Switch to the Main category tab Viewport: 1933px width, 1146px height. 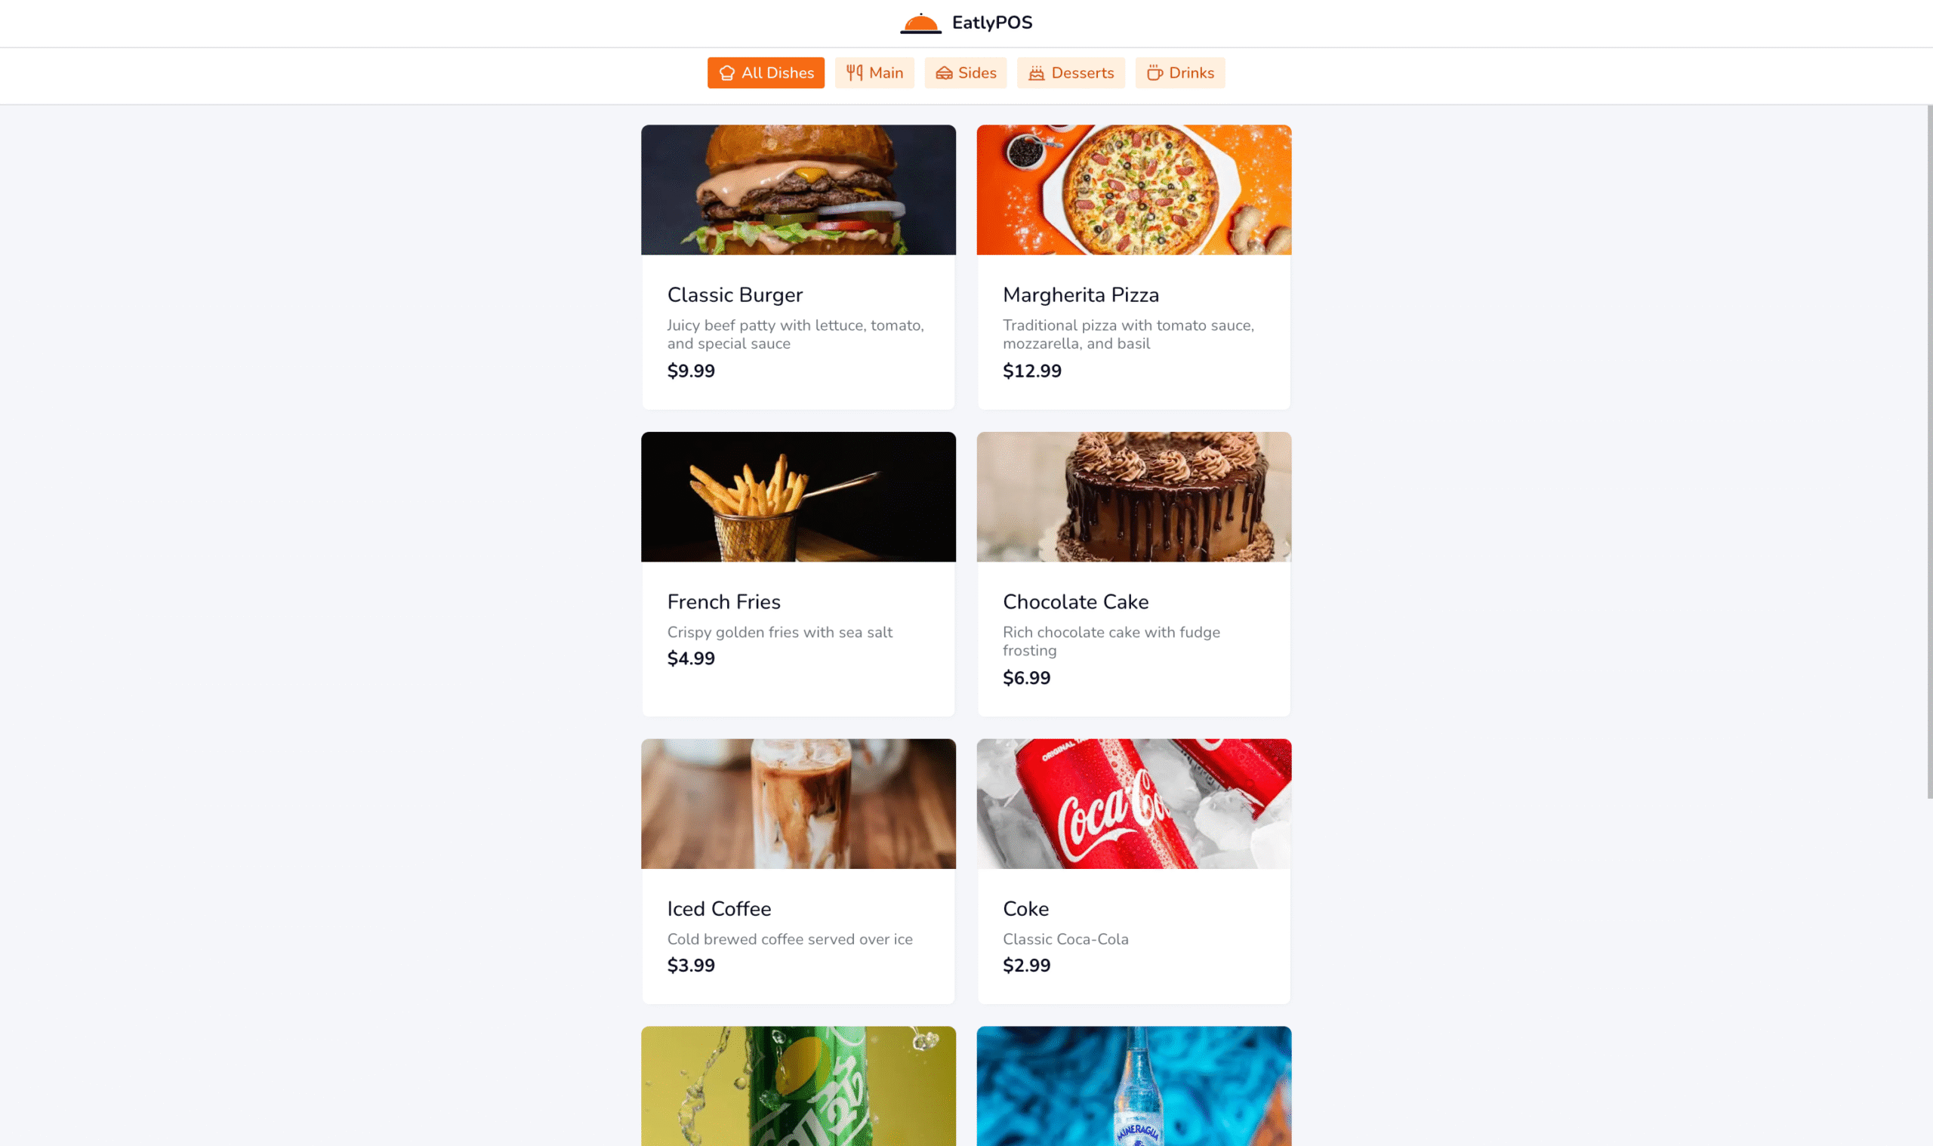pos(874,72)
